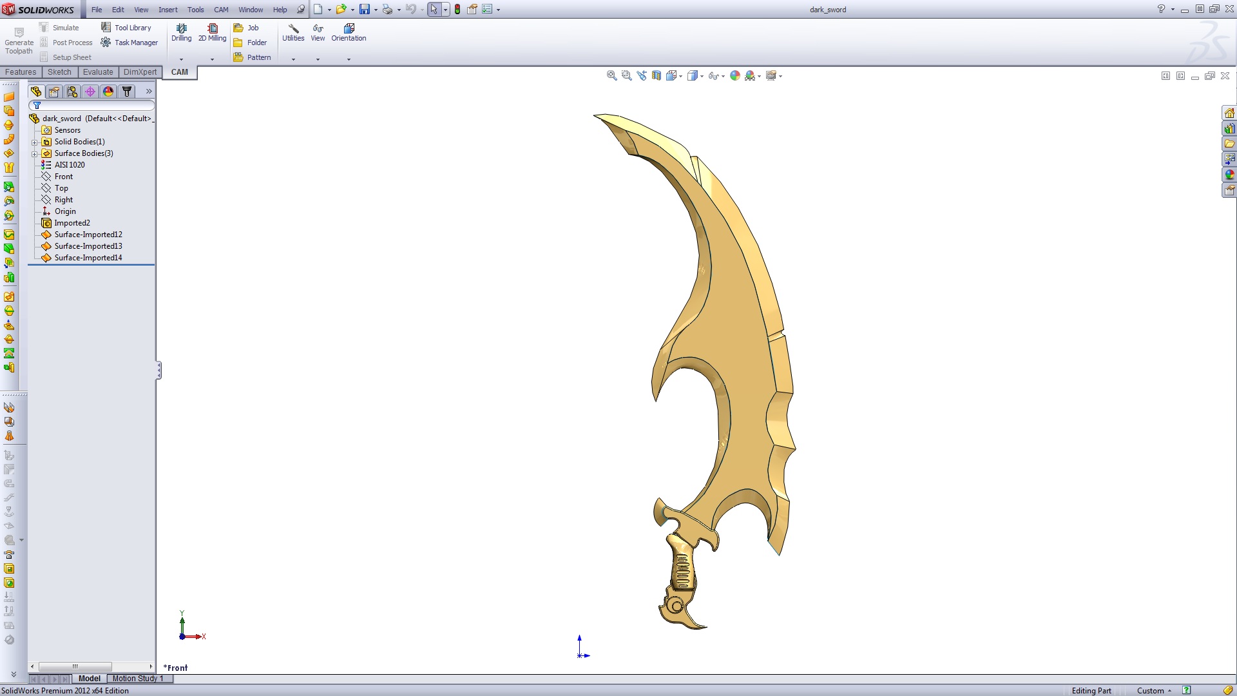Select the ConfigurationManager tab icon
This screenshot has width=1237, height=696.
click(72, 92)
